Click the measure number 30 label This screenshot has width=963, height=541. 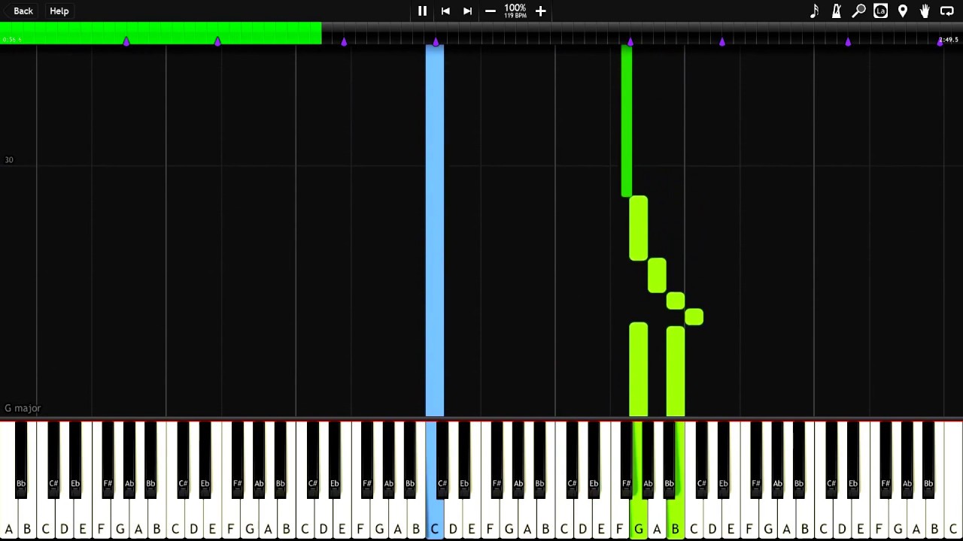(9, 160)
